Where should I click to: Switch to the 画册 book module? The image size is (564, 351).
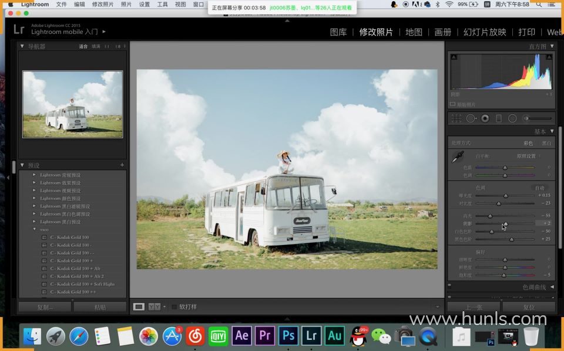(443, 32)
